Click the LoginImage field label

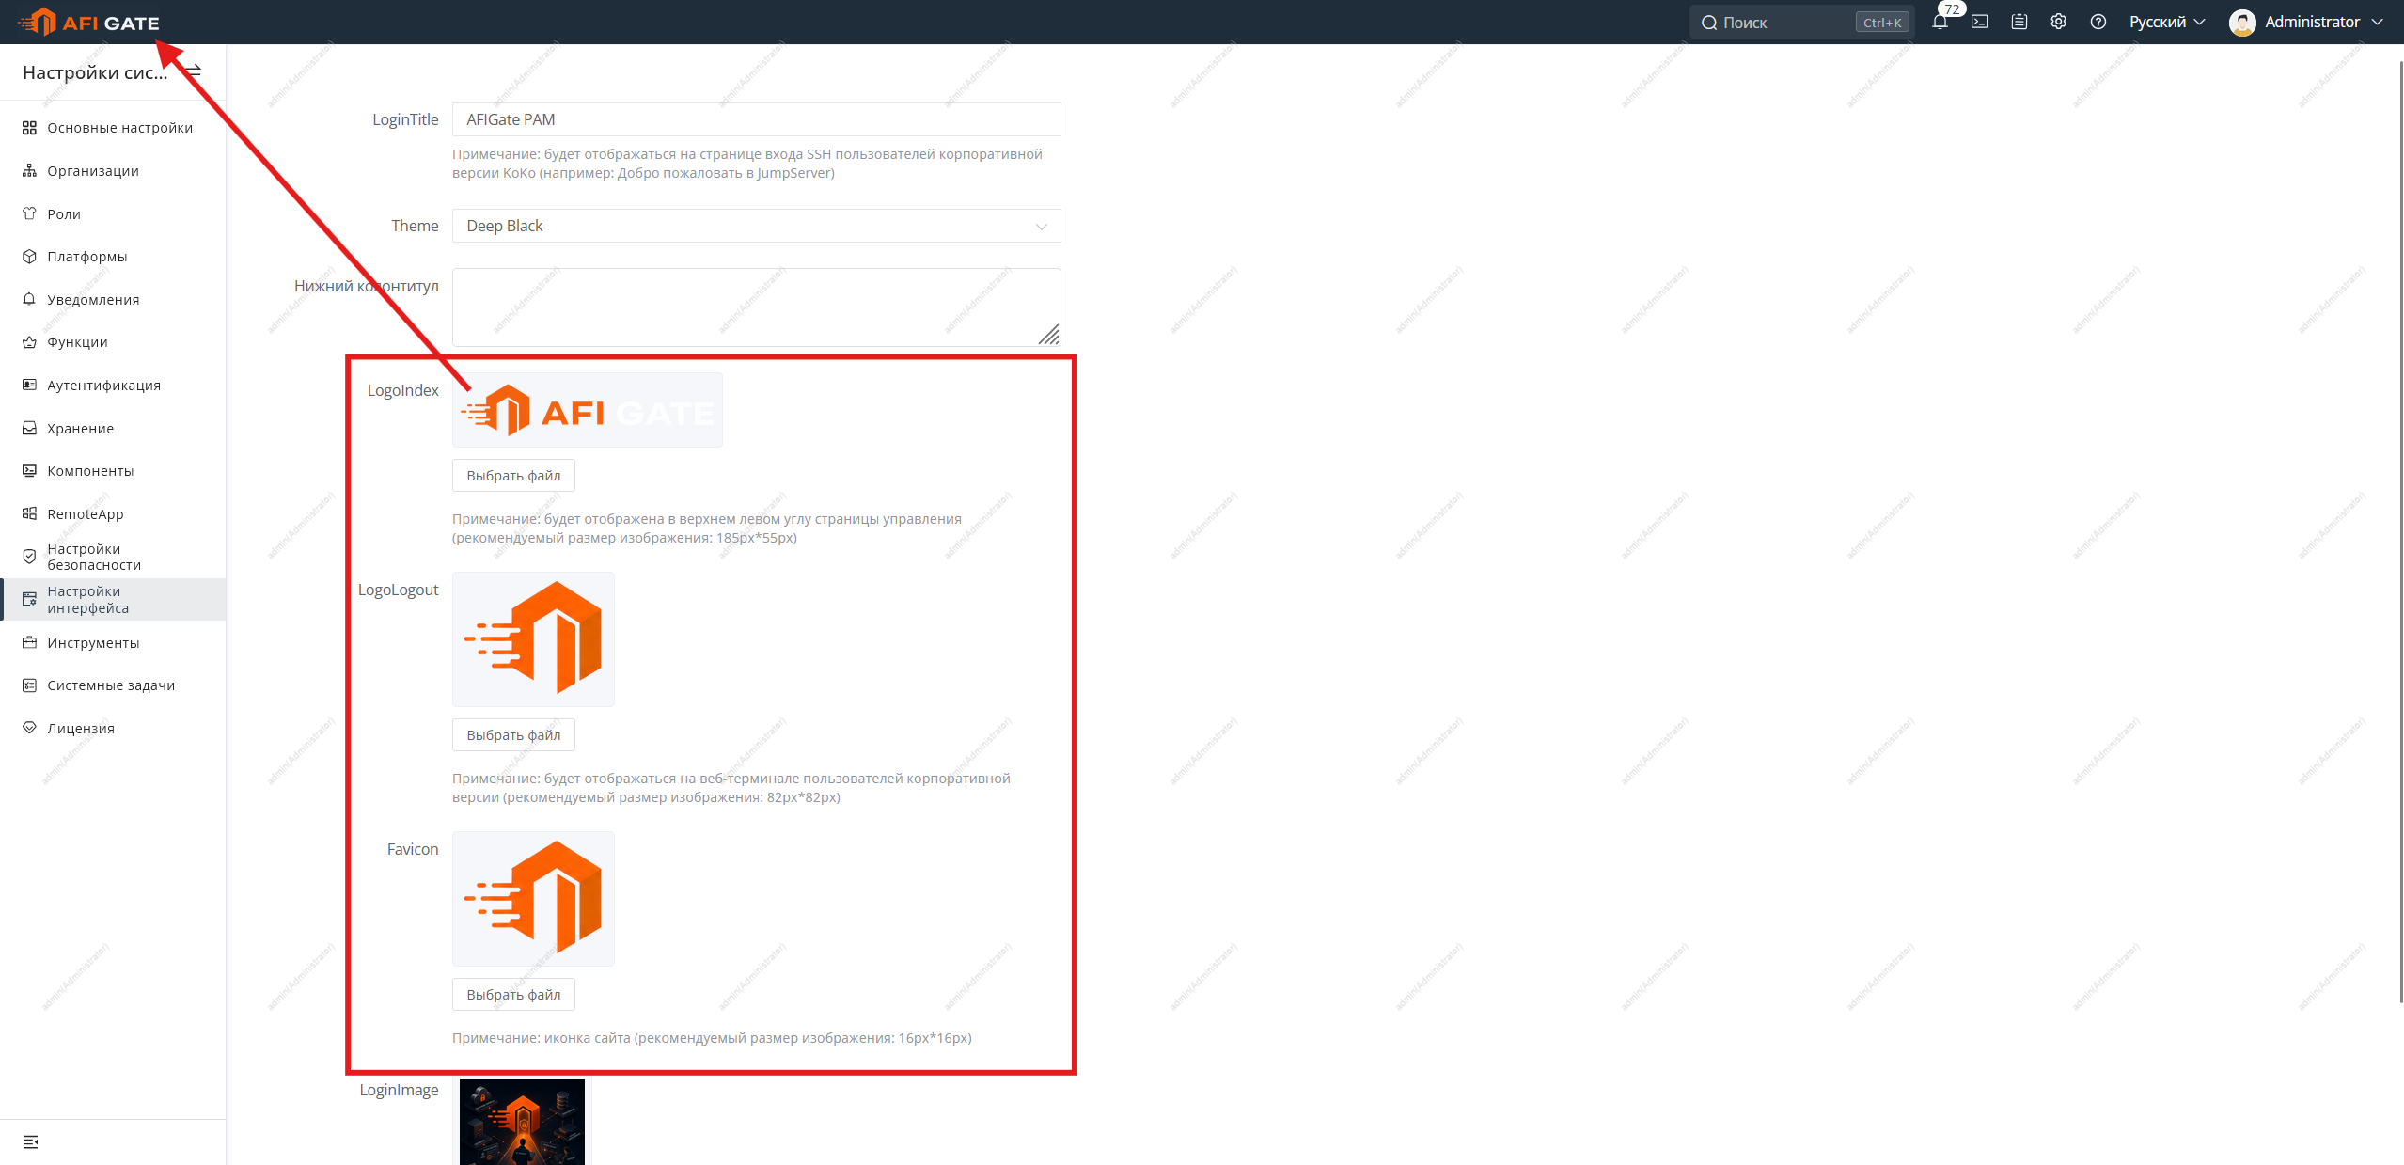tap(399, 1090)
